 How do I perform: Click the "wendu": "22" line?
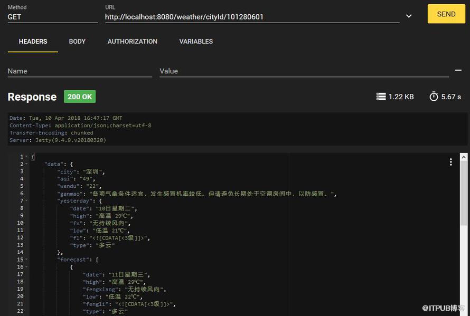coord(79,186)
